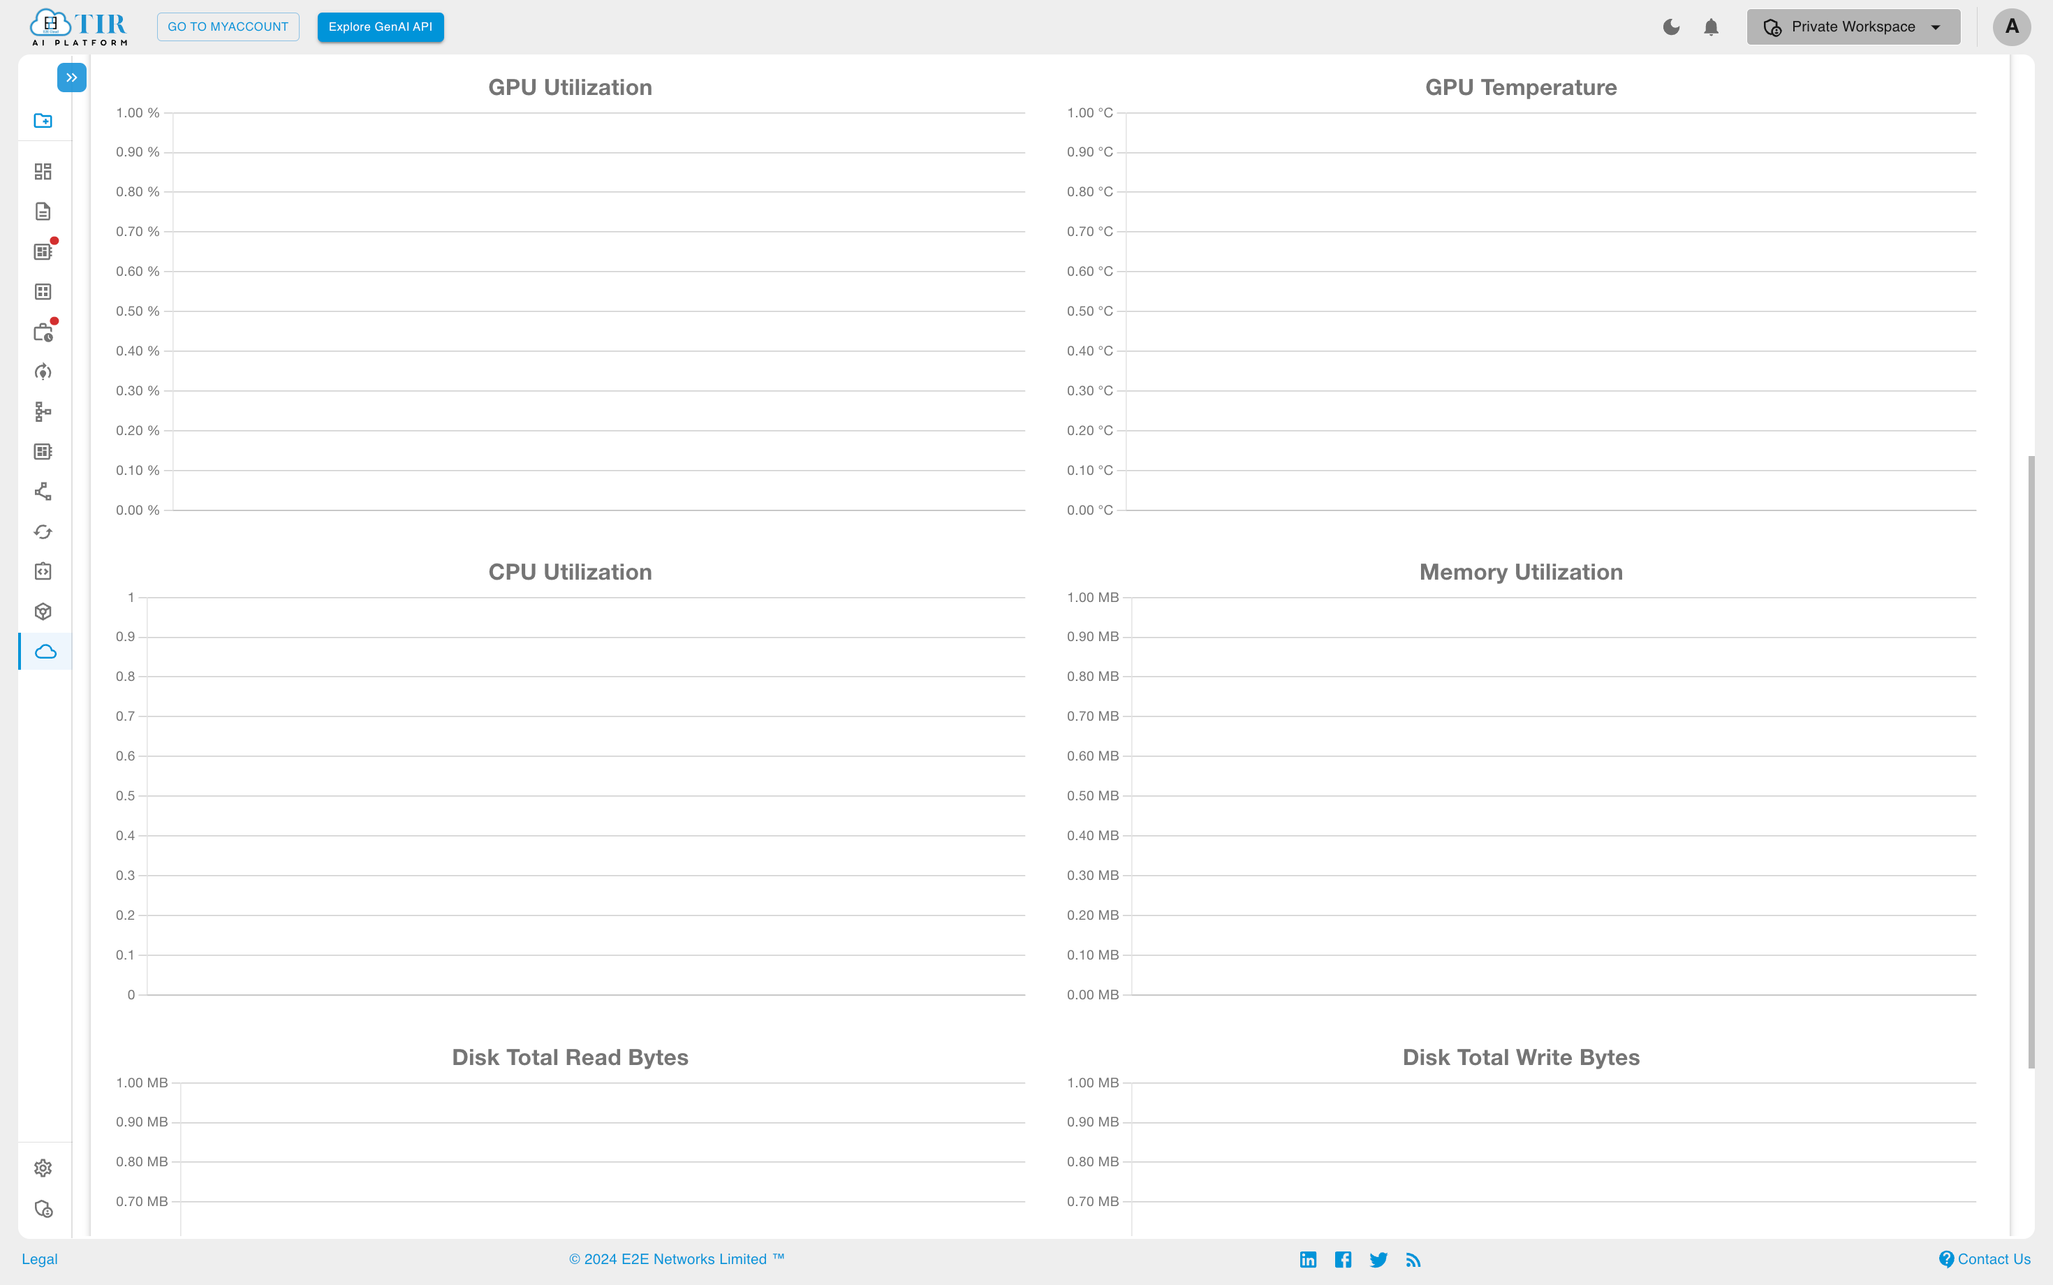
Task: Open the lightbulb refresh icon in sidebar
Action: pos(43,372)
